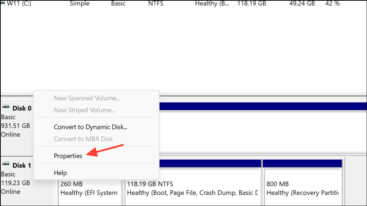This screenshot has height=206, width=367.
Task: Open Help from the context menu
Action: [60, 173]
